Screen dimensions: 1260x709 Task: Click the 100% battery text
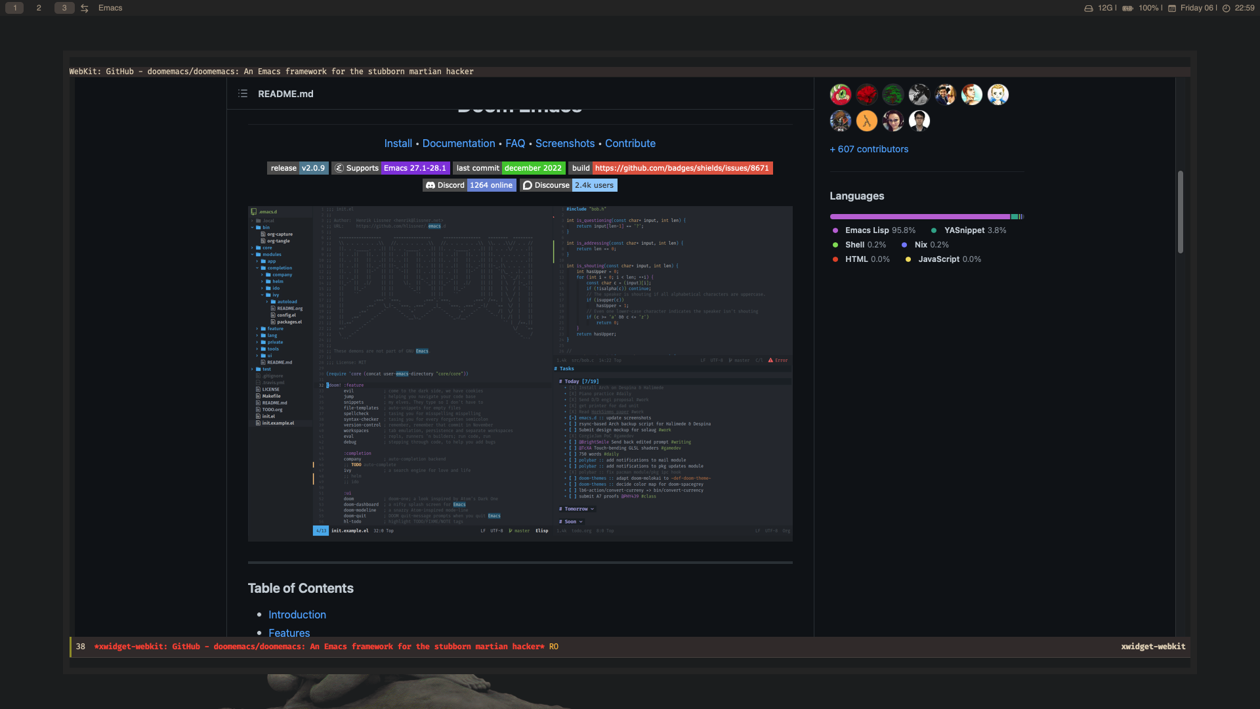click(x=1148, y=8)
